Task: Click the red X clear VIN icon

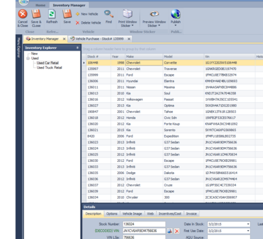Action: pos(177,231)
